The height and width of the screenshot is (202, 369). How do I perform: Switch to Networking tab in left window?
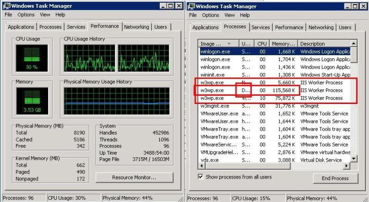click(x=136, y=27)
